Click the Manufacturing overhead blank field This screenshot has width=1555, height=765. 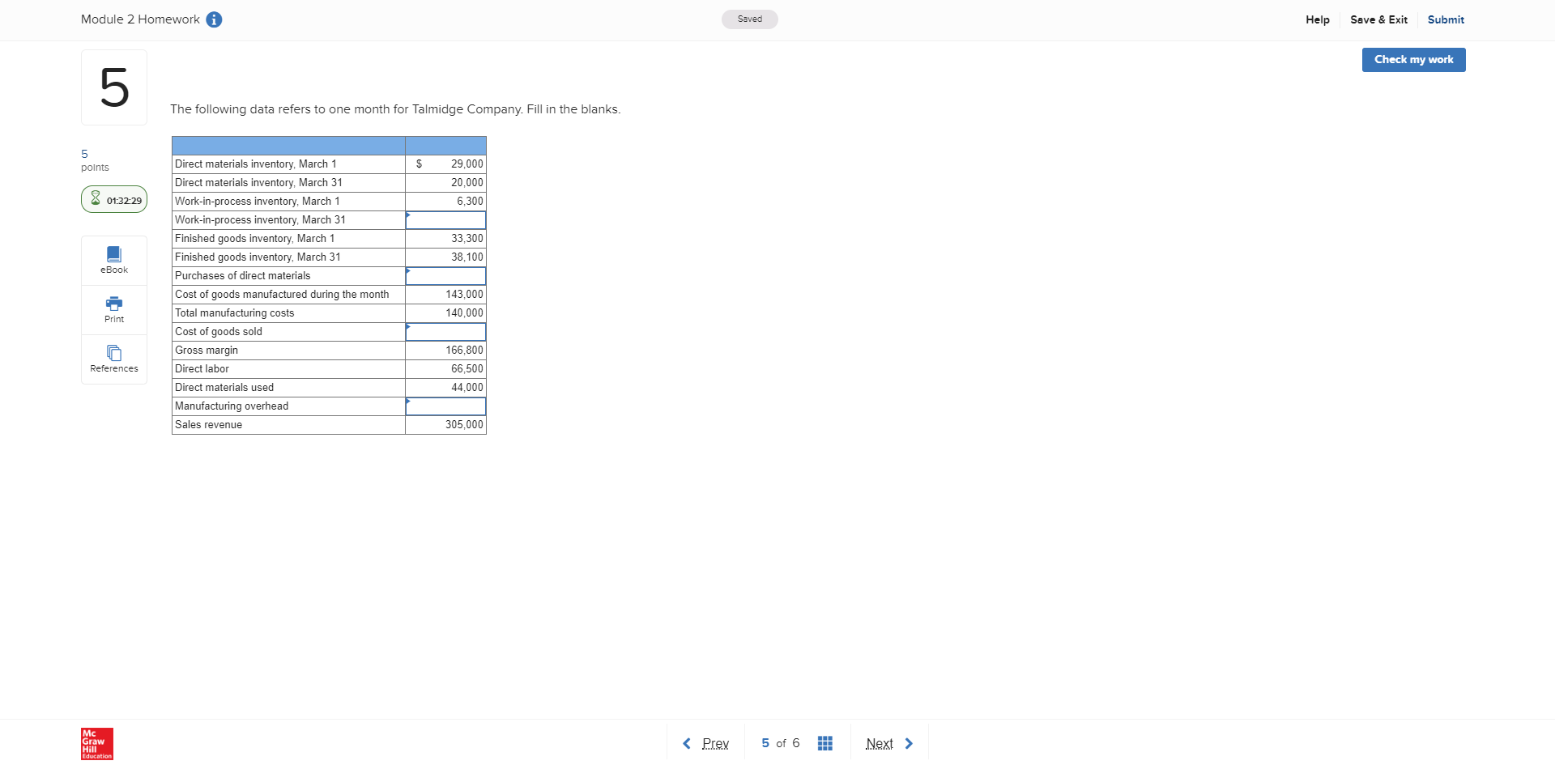tap(445, 406)
